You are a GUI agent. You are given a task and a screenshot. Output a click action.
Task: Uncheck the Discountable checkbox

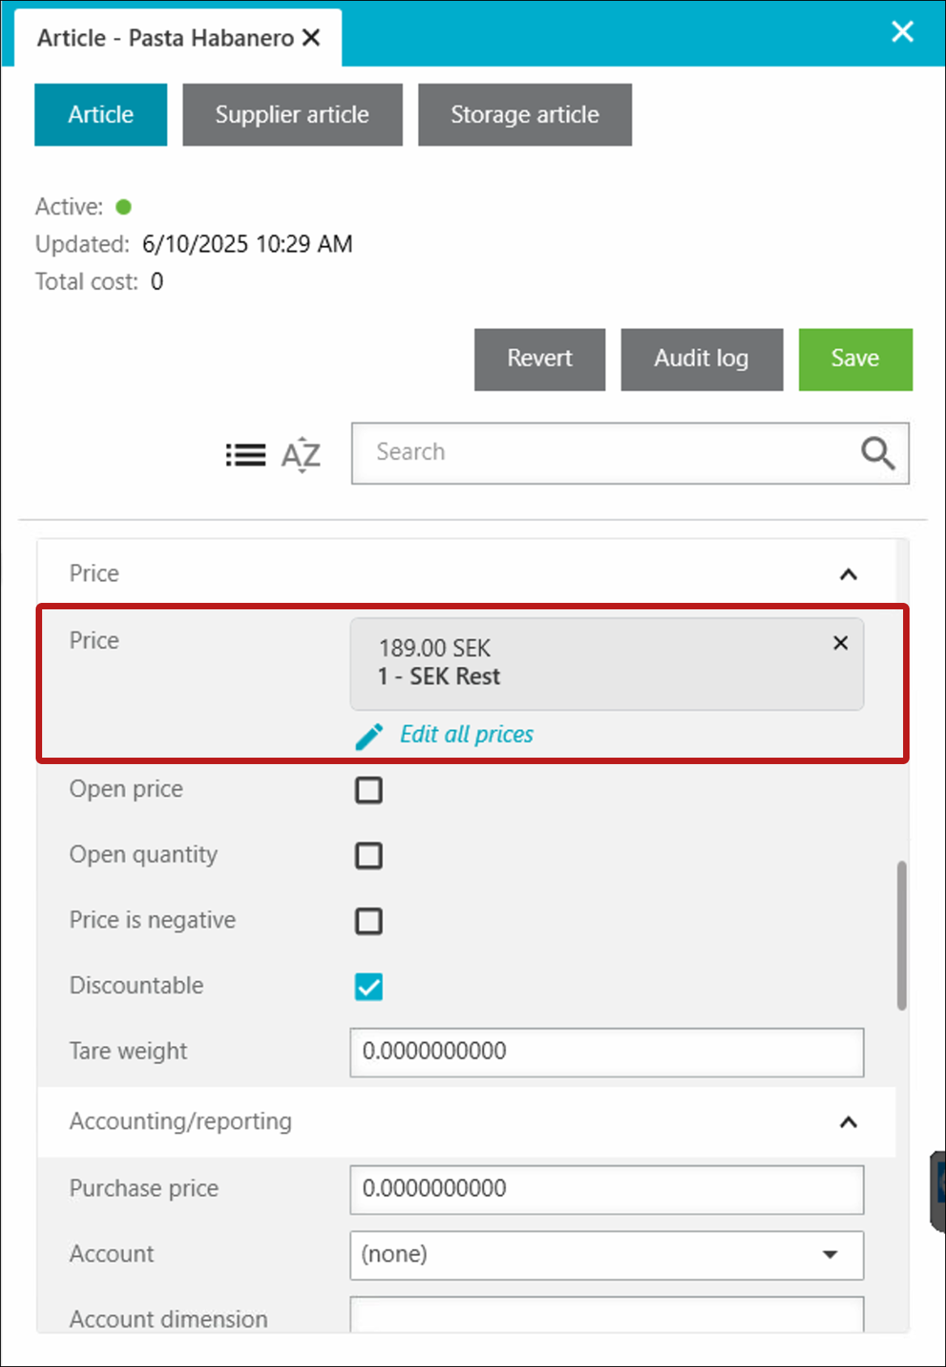click(x=369, y=987)
